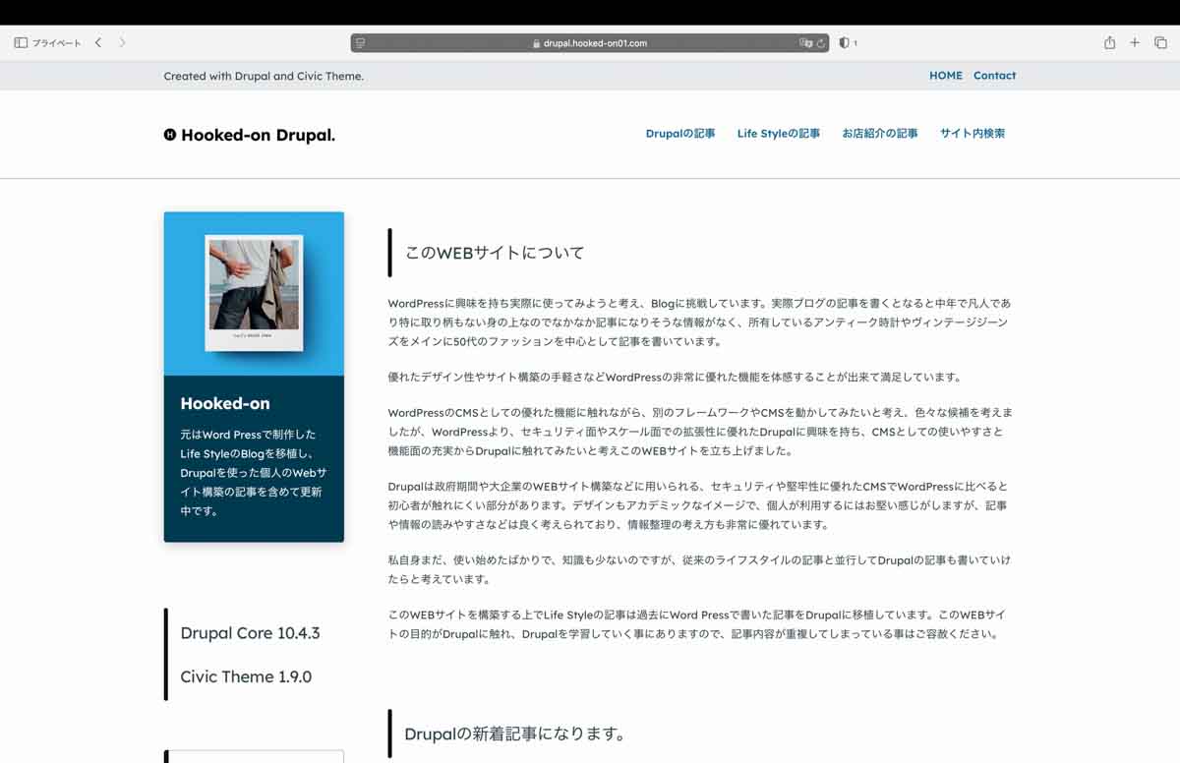This screenshot has height=763, width=1180.
Task: Click the Hooked-on heading in profile card
Action: tap(225, 403)
